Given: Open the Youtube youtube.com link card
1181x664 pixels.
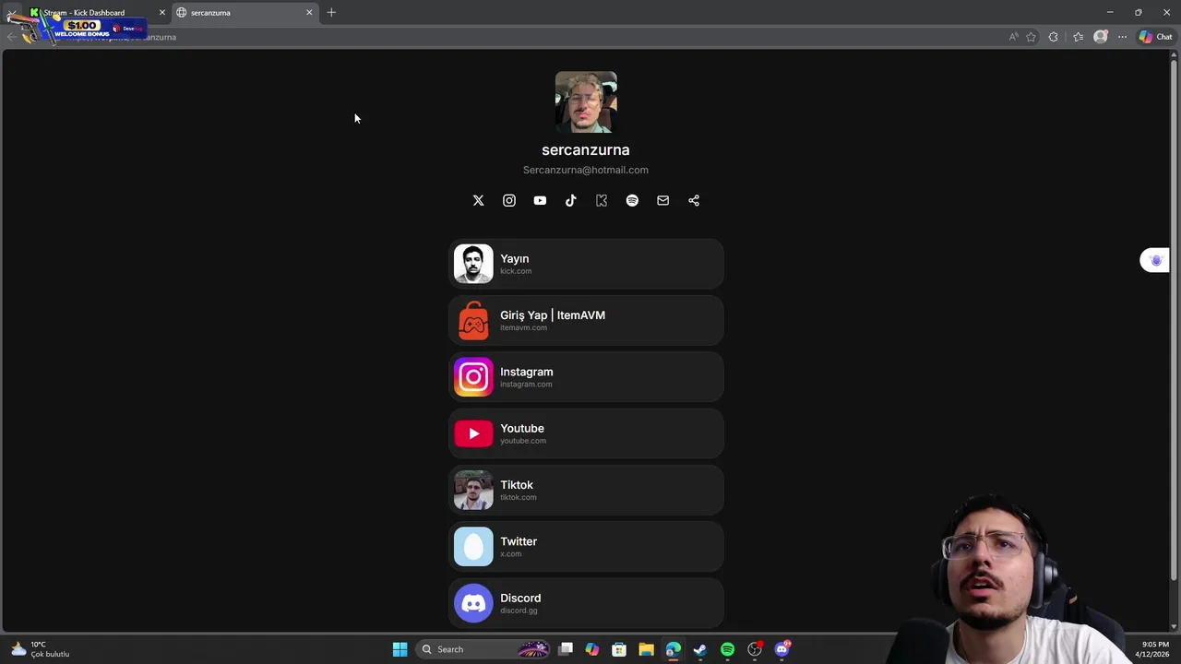Looking at the screenshot, I should (586, 433).
